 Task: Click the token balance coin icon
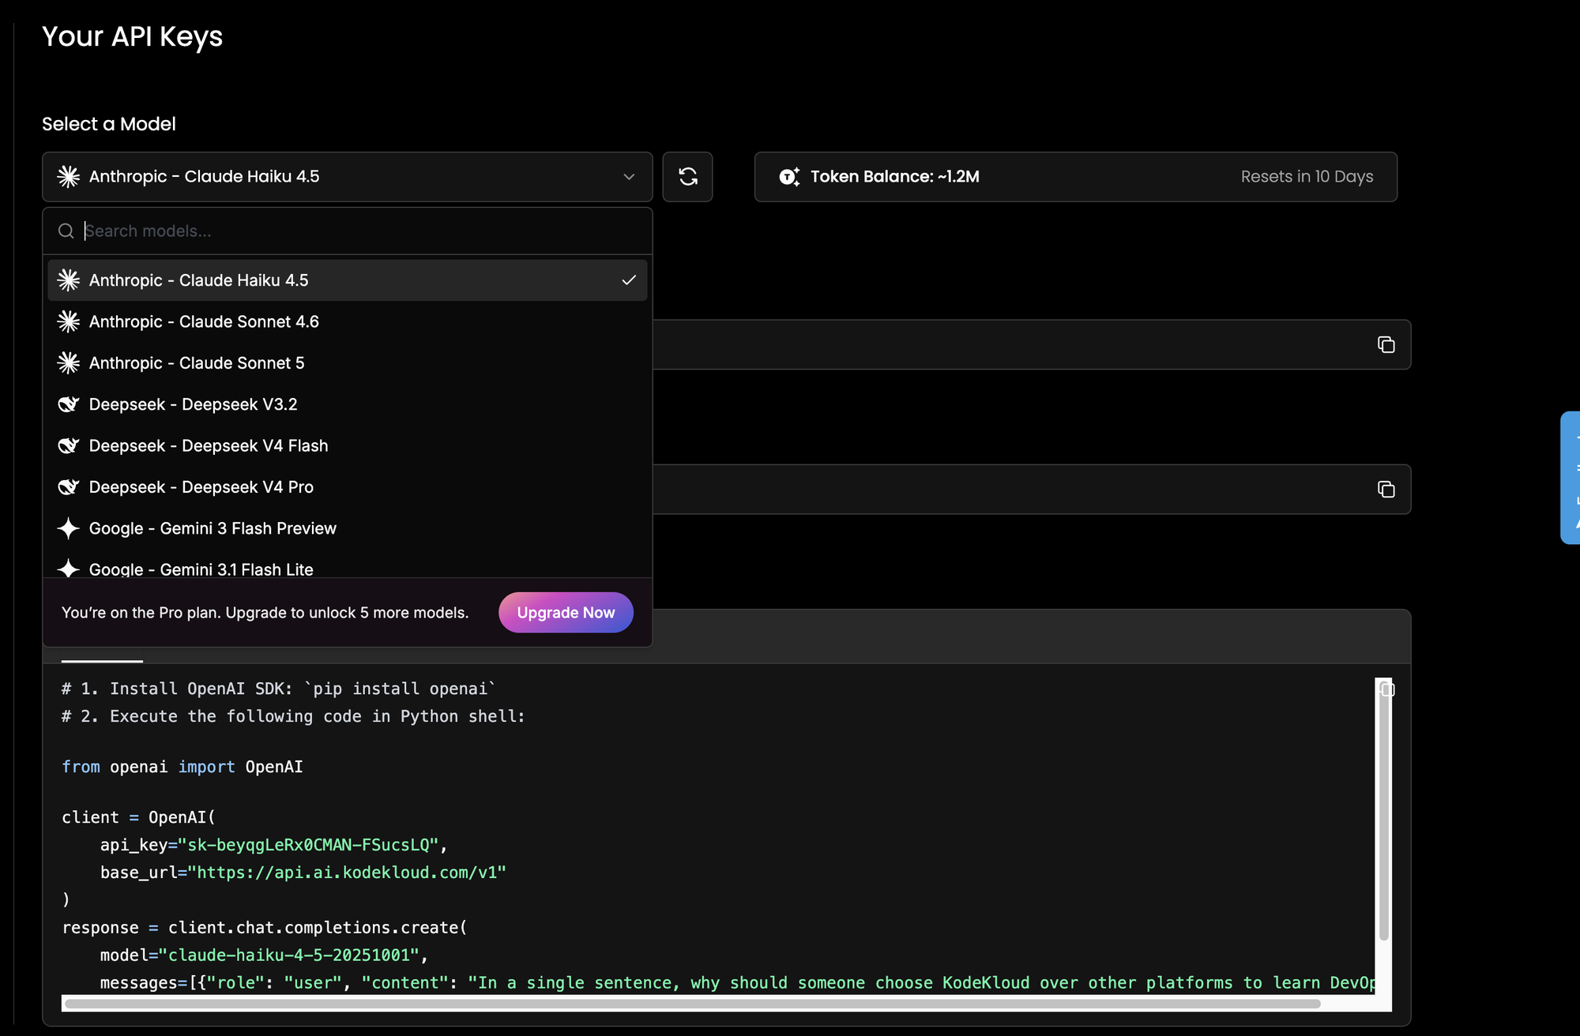click(789, 177)
